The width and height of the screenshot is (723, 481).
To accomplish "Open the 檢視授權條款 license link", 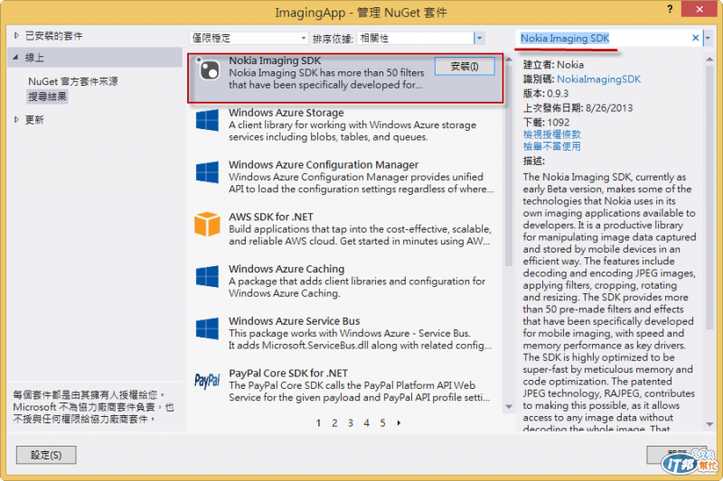I will pos(551,134).
